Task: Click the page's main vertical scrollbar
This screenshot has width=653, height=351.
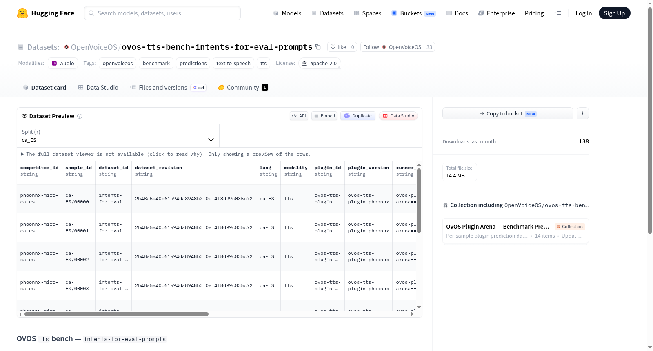Action: tap(650, 120)
